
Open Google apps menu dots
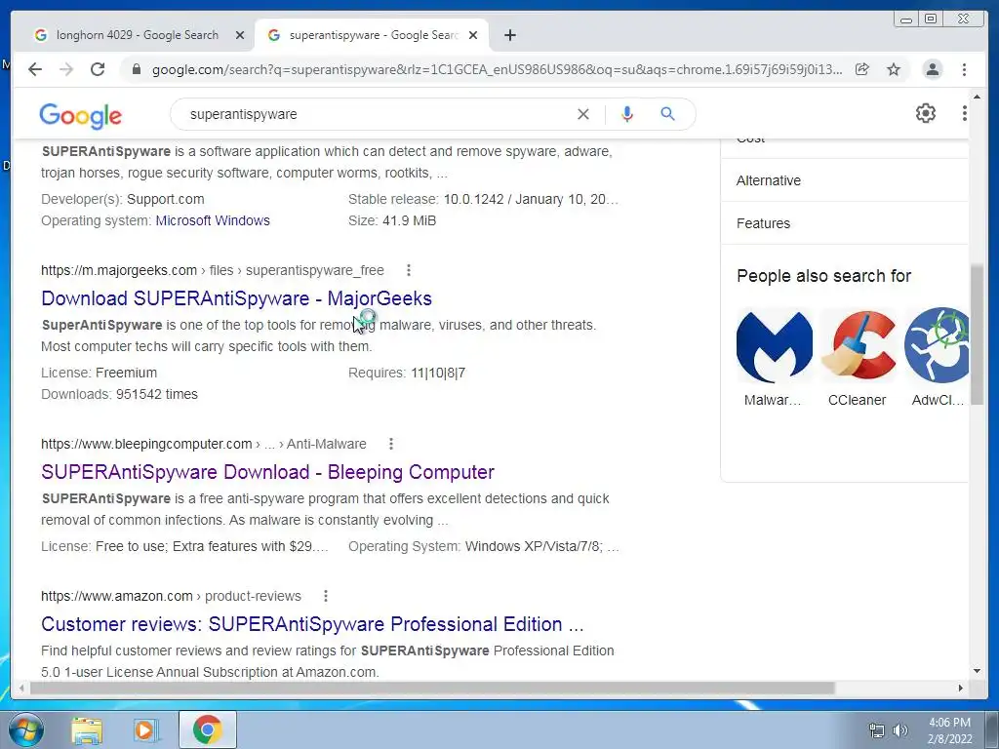(x=964, y=113)
